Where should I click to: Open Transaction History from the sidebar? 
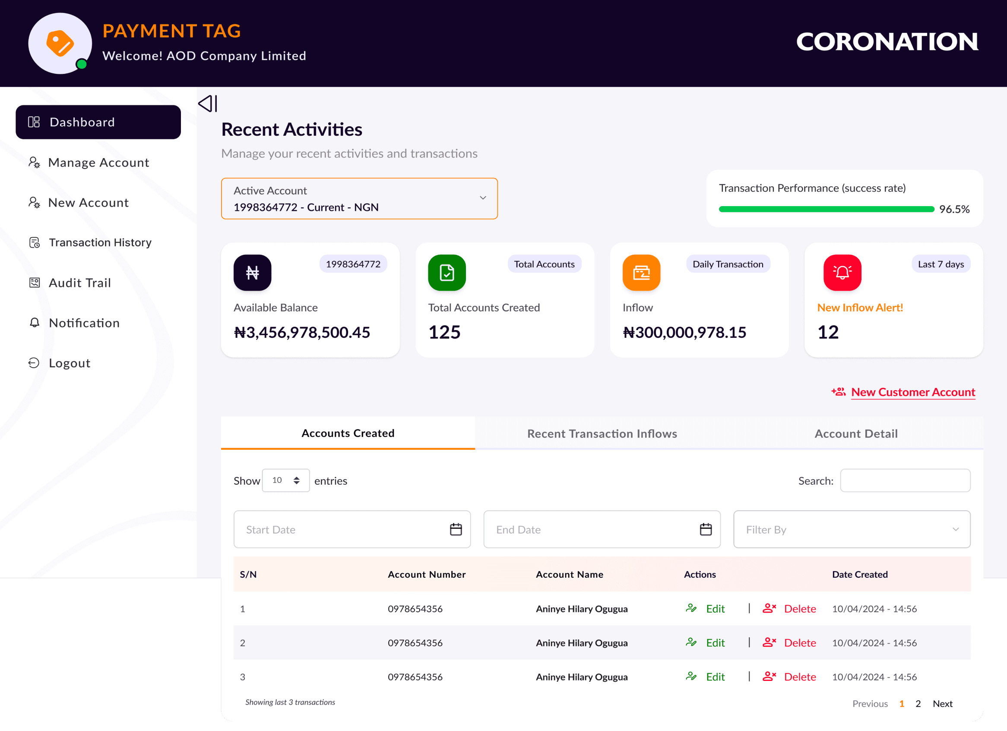[x=100, y=242]
